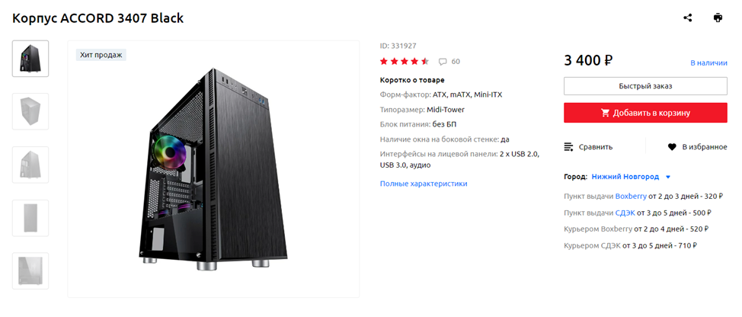Click the heart icon for favorites

pyautogui.click(x=672, y=147)
